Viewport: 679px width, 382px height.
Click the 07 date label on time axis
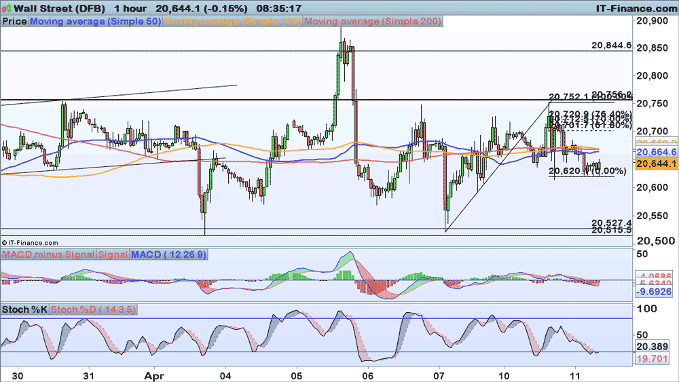point(439,375)
